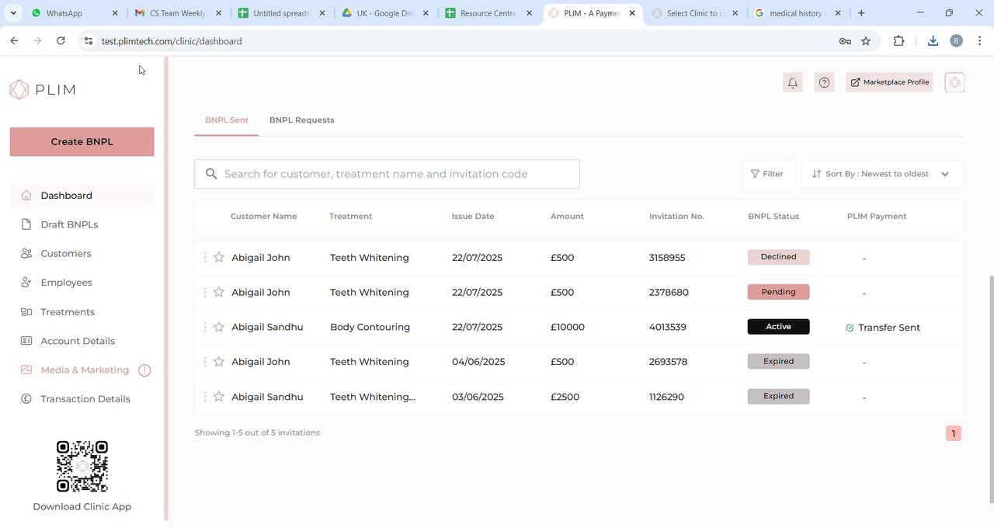The height and width of the screenshot is (528, 994).
Task: Star the Declined invitation 3158955 row
Action: (x=219, y=257)
